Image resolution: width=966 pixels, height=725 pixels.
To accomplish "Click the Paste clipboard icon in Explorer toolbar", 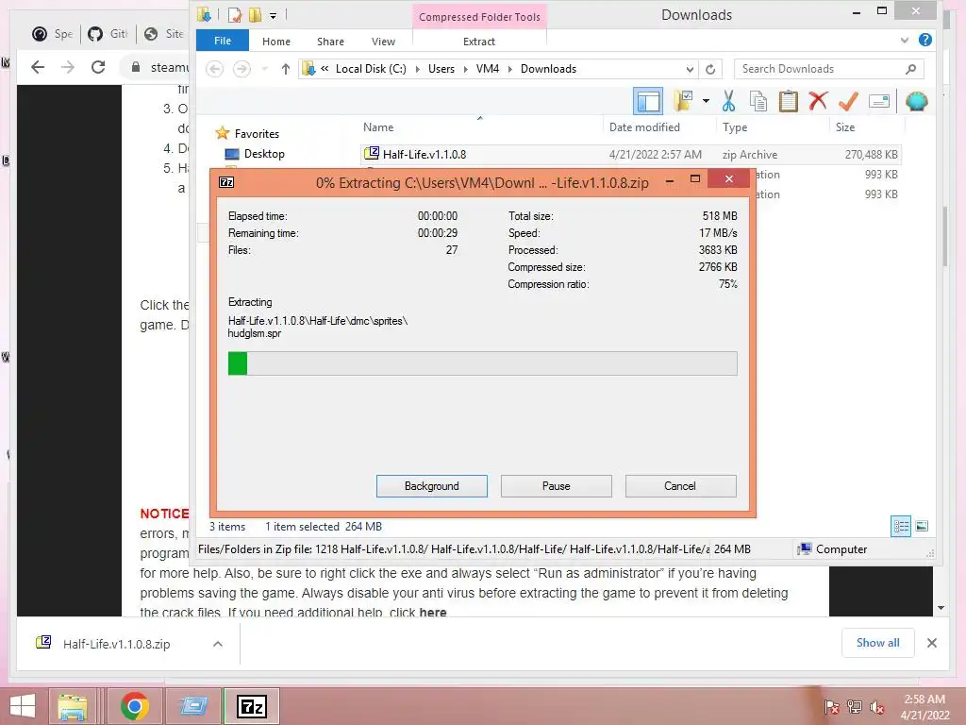I will (789, 101).
